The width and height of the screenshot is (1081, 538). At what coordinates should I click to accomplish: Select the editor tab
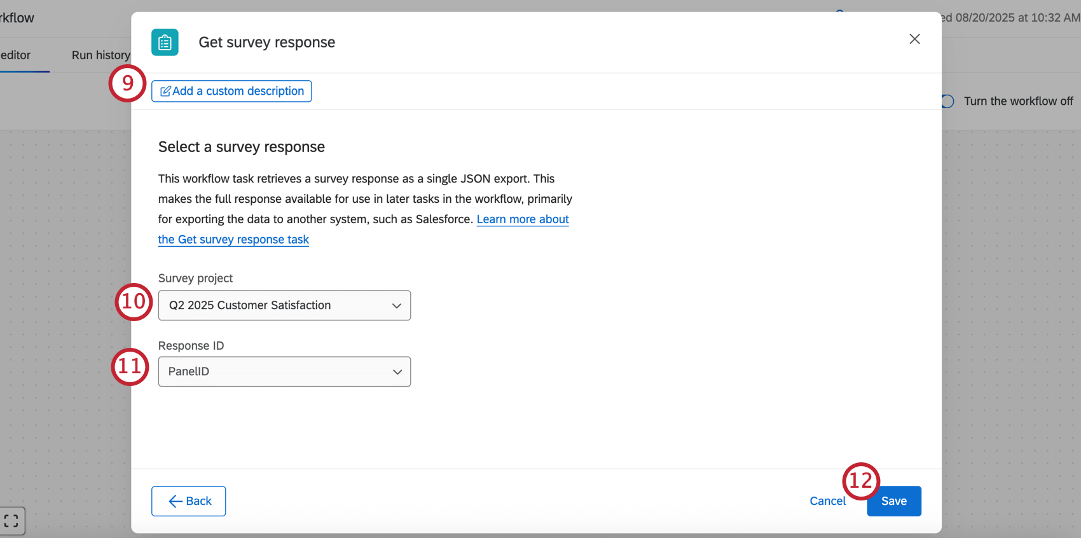tap(16, 55)
